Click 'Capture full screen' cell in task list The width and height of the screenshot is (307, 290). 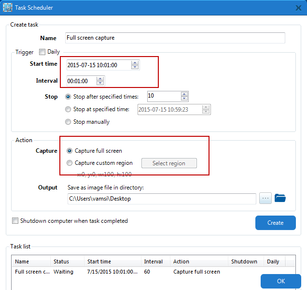[196, 272]
